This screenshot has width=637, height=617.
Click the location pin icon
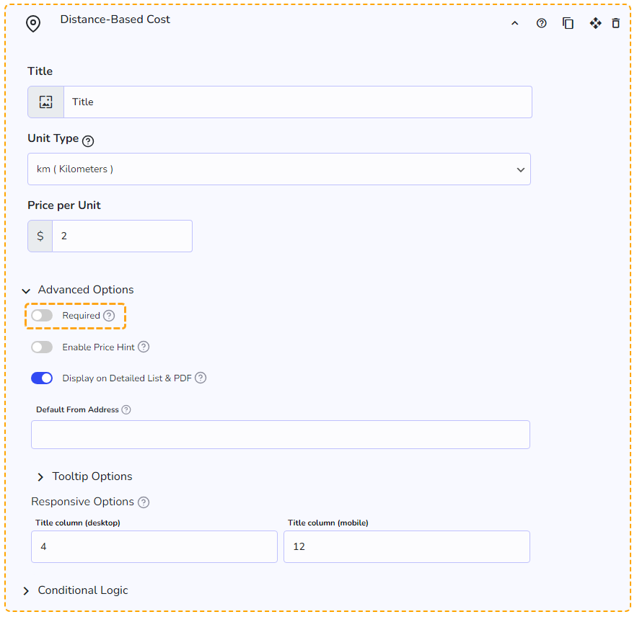pyautogui.click(x=33, y=24)
